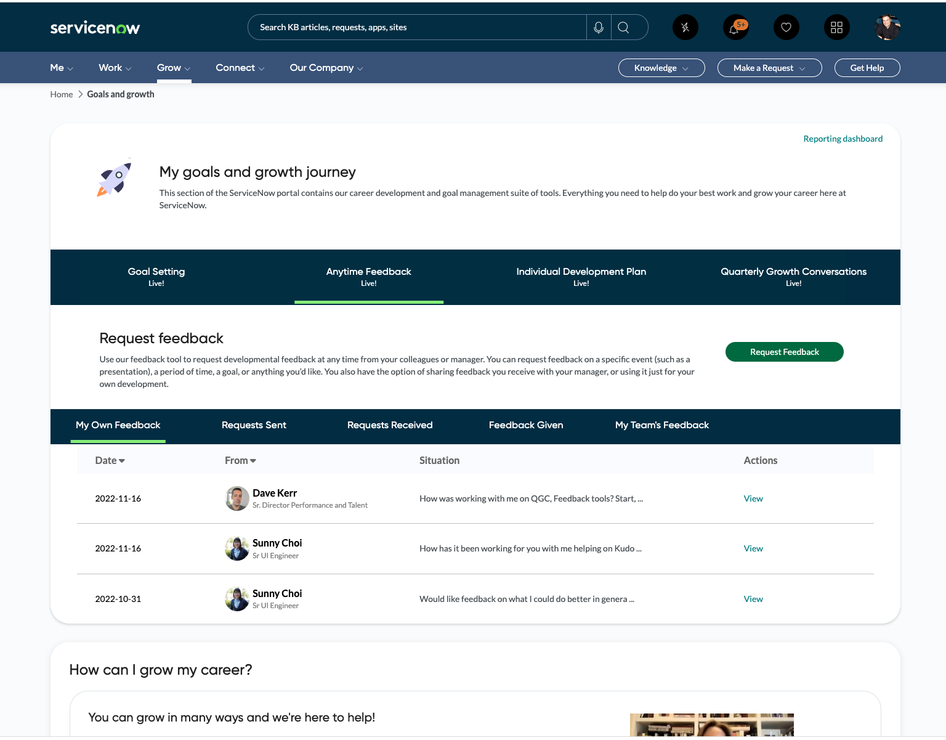Click Dave Kerr's profile photo
This screenshot has height=740, width=946.
[237, 498]
